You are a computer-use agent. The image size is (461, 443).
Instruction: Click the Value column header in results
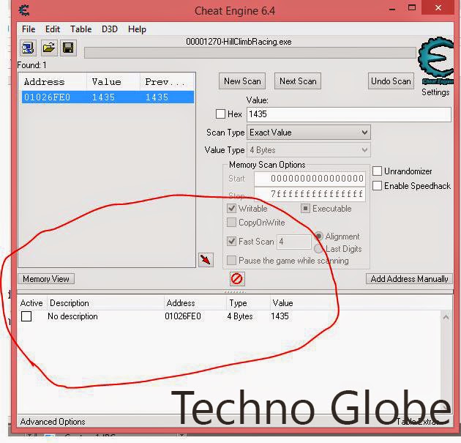click(113, 82)
